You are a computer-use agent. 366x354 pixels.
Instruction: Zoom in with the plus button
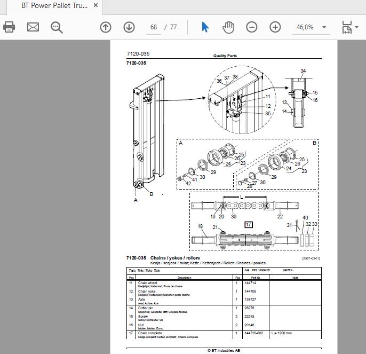coord(275,27)
